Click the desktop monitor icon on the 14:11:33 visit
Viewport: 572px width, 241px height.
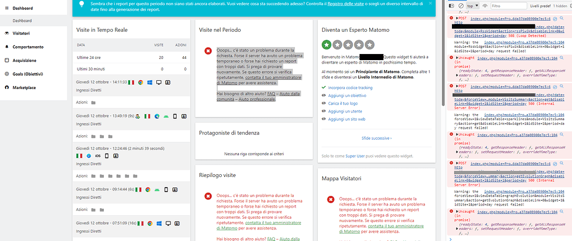click(159, 82)
